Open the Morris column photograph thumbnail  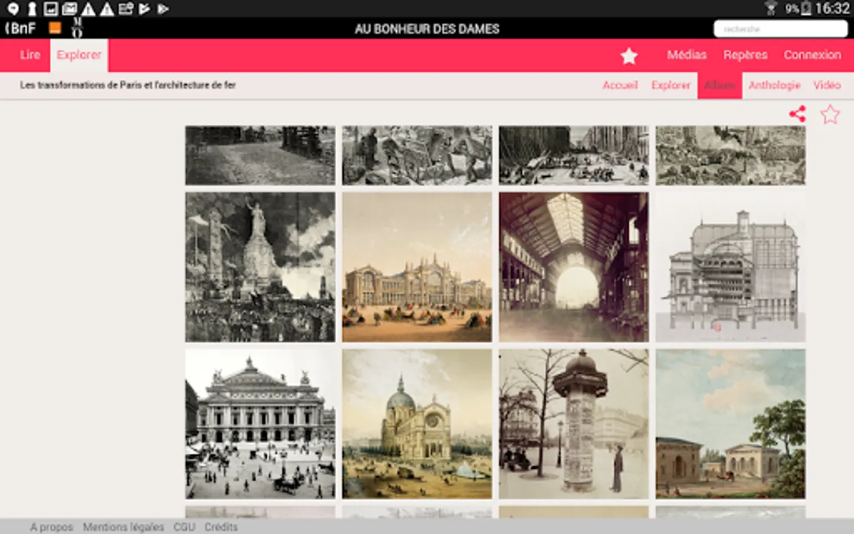[x=573, y=424]
